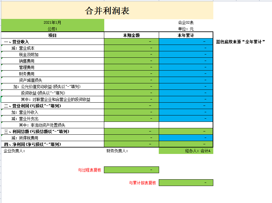
Task: Select the 单位：元 cell
Action: tap(186, 28)
